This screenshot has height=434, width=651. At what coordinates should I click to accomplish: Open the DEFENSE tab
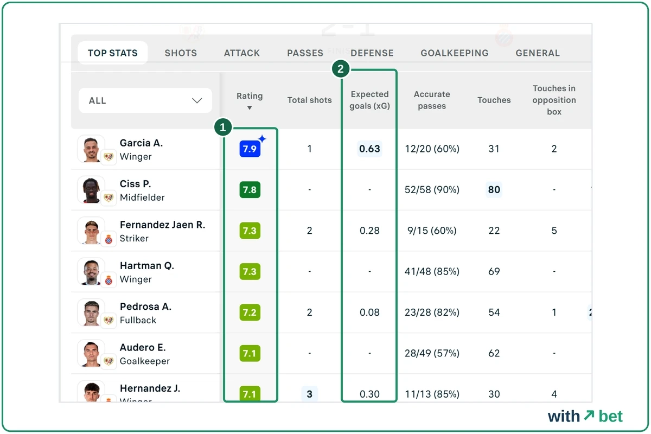(x=372, y=53)
